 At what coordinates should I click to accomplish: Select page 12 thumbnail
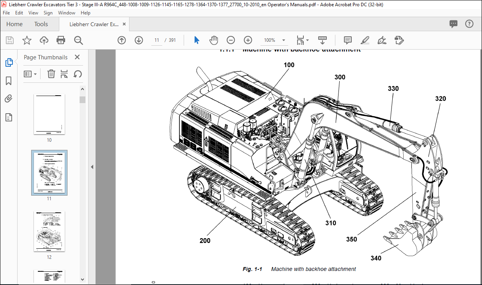[49, 232]
